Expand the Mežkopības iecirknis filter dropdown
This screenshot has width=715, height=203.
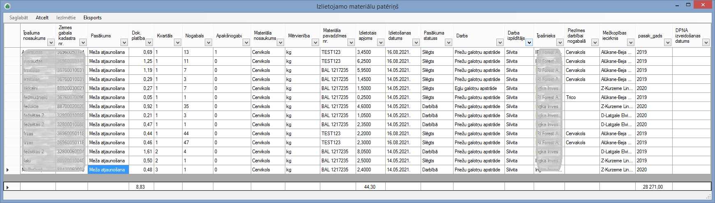(631, 42)
